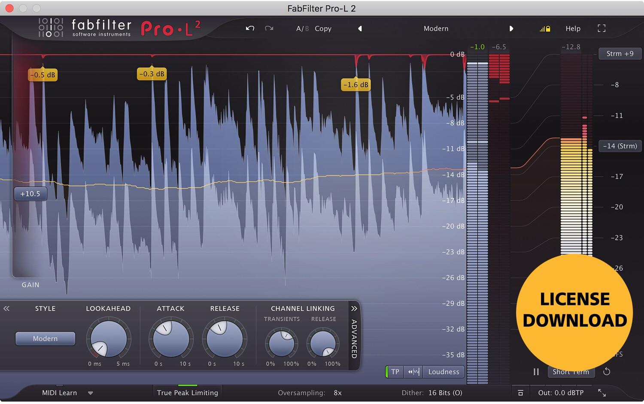Switch the meter to Loudness view

pos(444,371)
